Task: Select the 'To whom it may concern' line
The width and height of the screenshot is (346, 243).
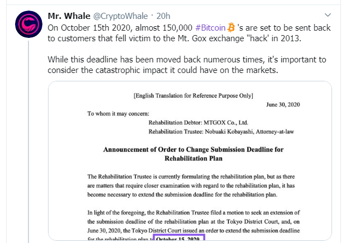Action: pos(114,113)
